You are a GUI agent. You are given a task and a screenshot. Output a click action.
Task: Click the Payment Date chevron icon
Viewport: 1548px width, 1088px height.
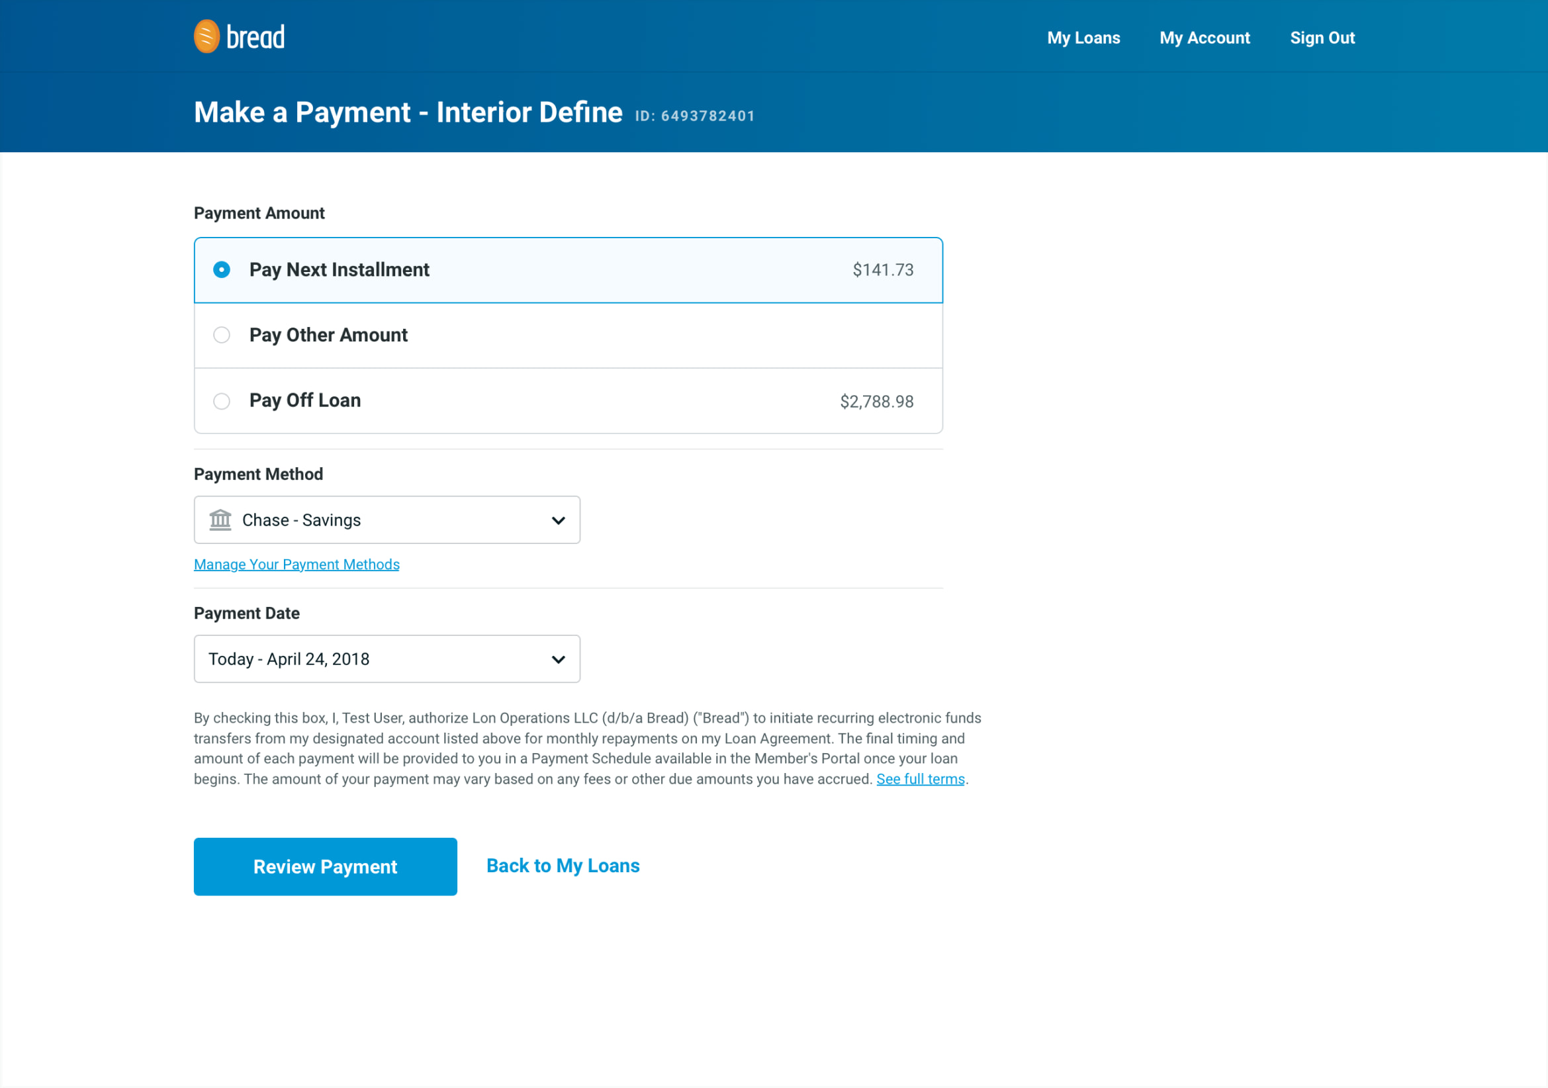(557, 658)
